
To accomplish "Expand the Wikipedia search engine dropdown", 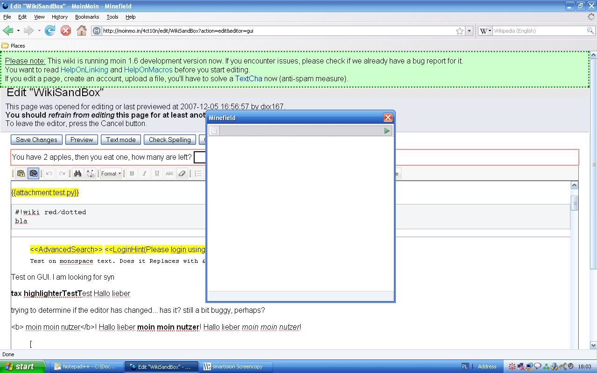I will point(485,31).
